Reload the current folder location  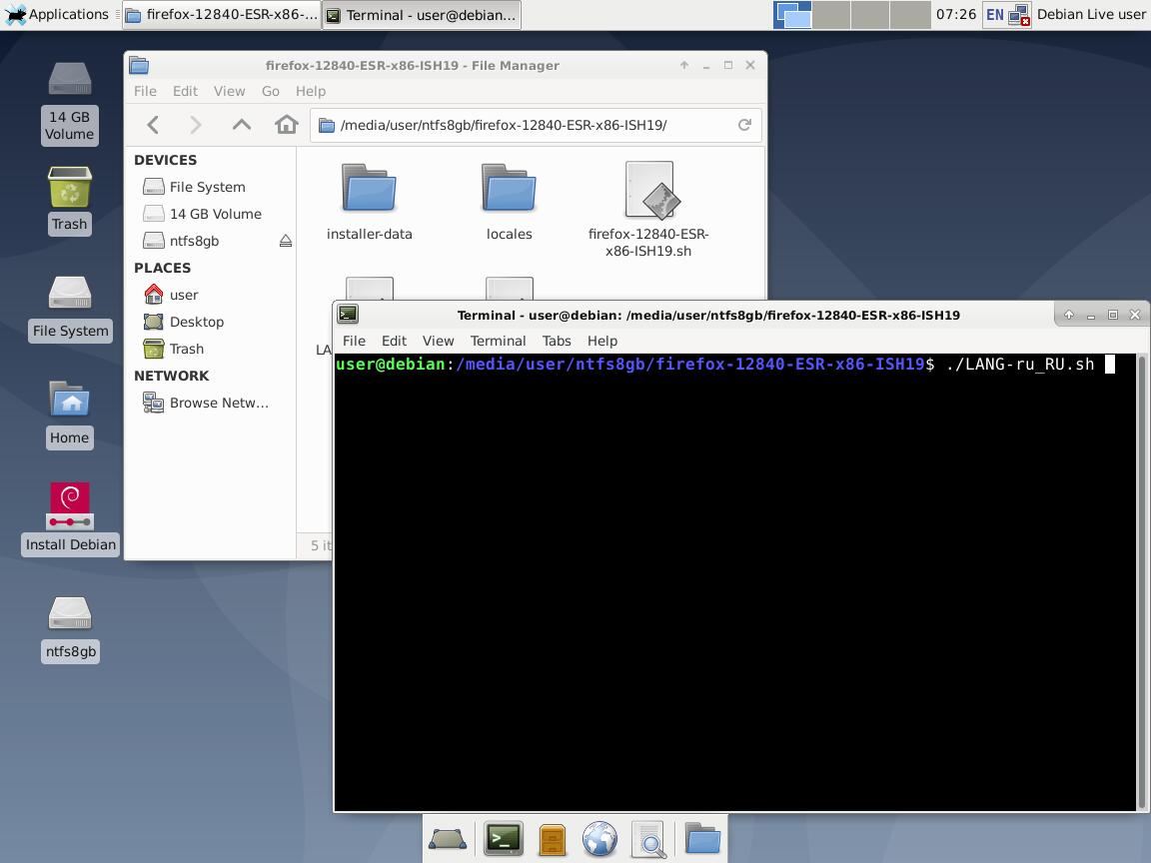coord(744,125)
